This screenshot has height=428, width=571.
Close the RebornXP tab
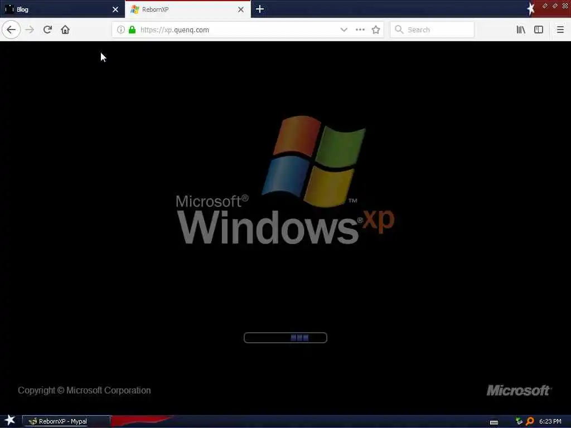click(241, 9)
